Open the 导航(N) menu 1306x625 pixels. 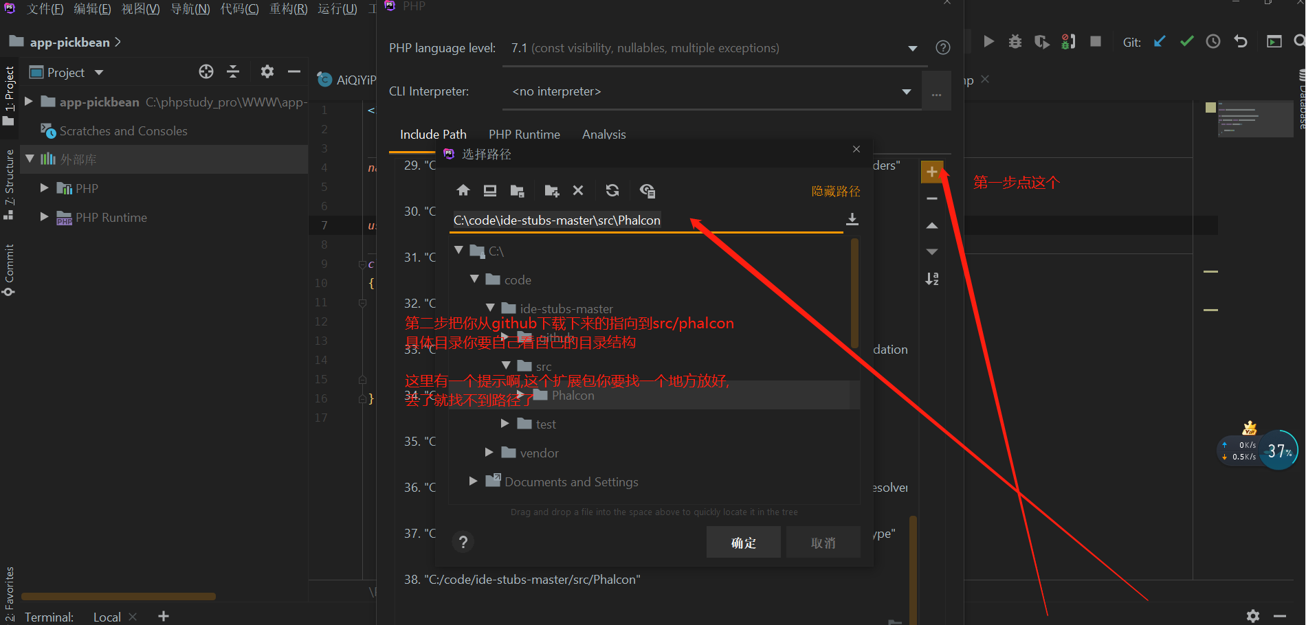(x=190, y=9)
